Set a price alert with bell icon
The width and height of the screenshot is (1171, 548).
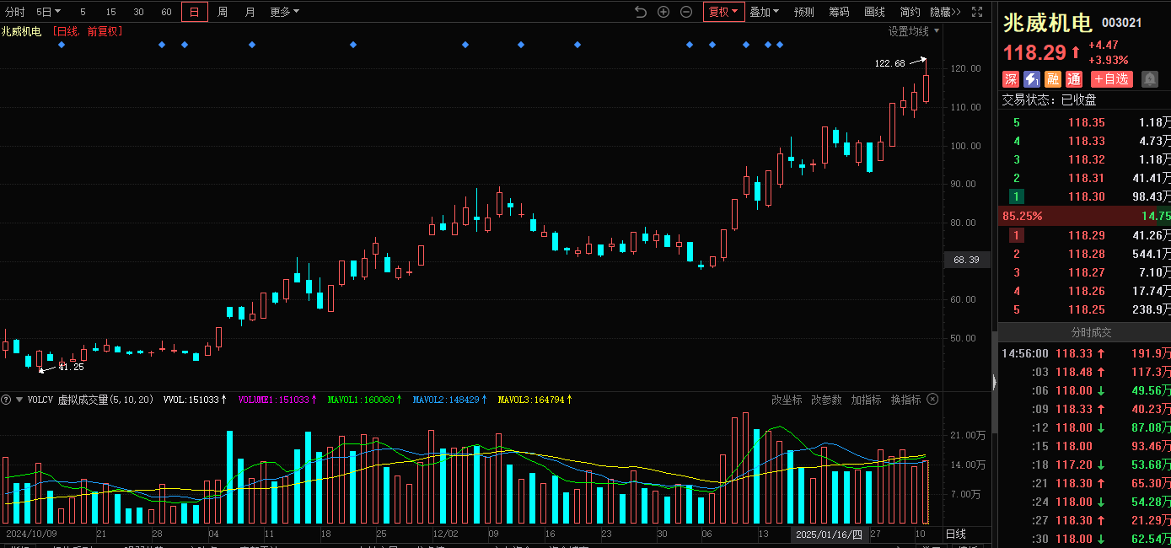[x=1150, y=79]
